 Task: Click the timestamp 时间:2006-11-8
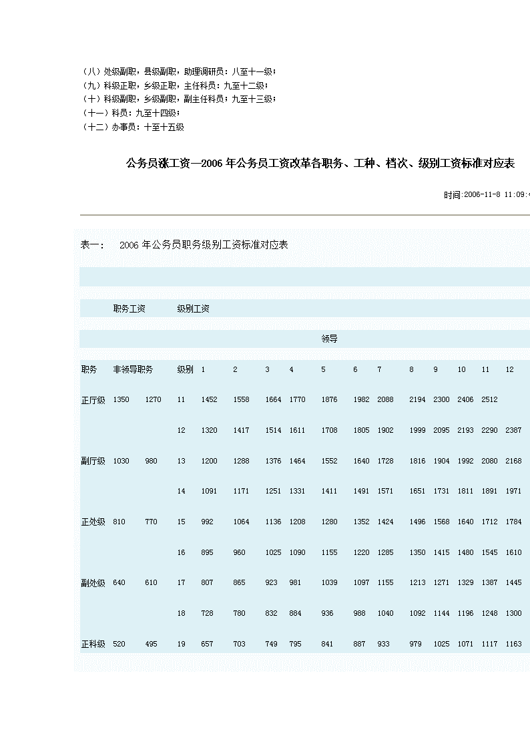[x=487, y=194]
